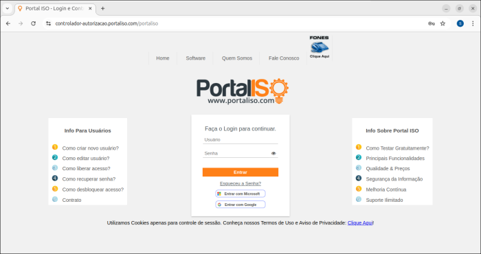The image size is (481, 254).
Task: Click number 1 icon beside Como Testar Gratuitamente
Action: coord(359,147)
